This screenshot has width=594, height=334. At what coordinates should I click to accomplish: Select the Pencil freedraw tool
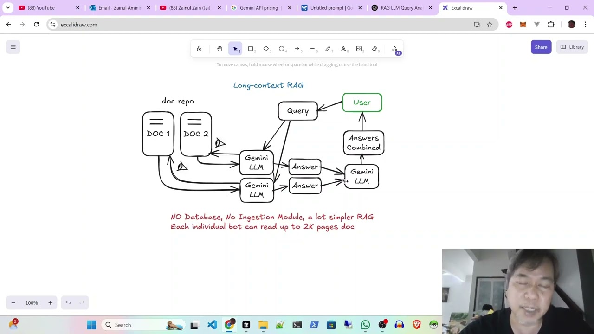pyautogui.click(x=328, y=49)
